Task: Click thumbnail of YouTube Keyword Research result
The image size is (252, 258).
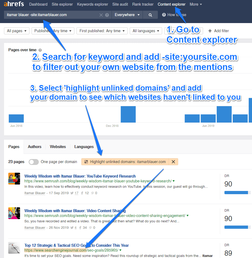Action: [x=14, y=179]
